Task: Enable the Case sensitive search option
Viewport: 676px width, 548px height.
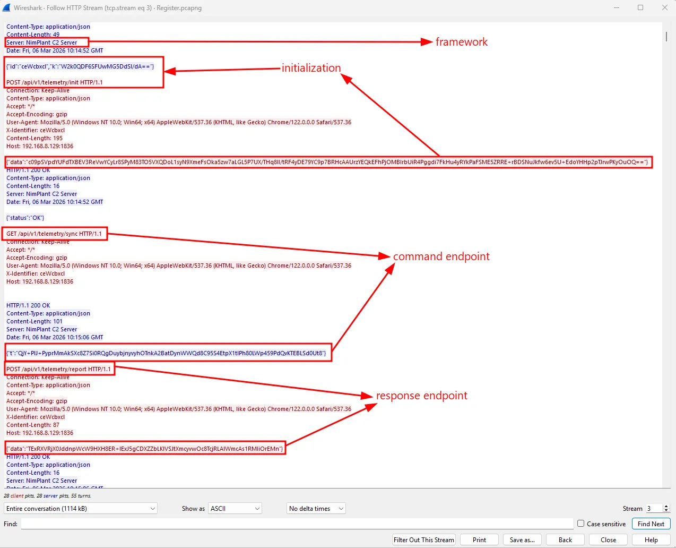Action: [581, 524]
